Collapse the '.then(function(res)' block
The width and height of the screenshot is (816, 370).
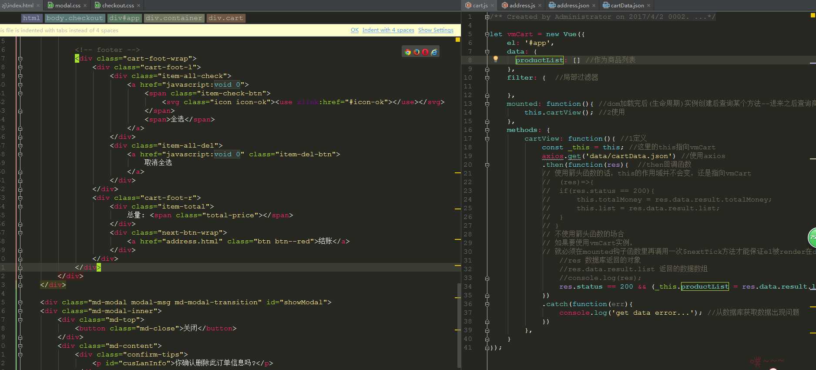pyautogui.click(x=487, y=165)
